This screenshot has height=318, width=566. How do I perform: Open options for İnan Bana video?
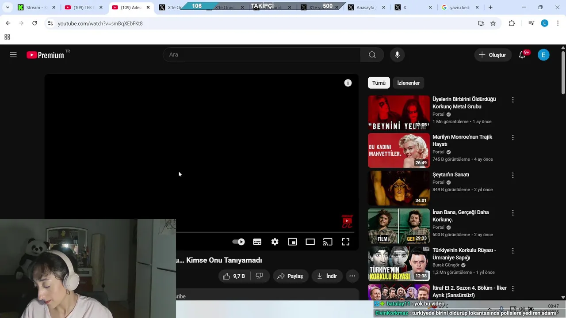(512, 213)
